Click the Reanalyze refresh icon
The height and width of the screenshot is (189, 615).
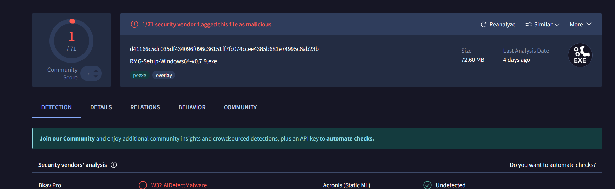pos(483,24)
